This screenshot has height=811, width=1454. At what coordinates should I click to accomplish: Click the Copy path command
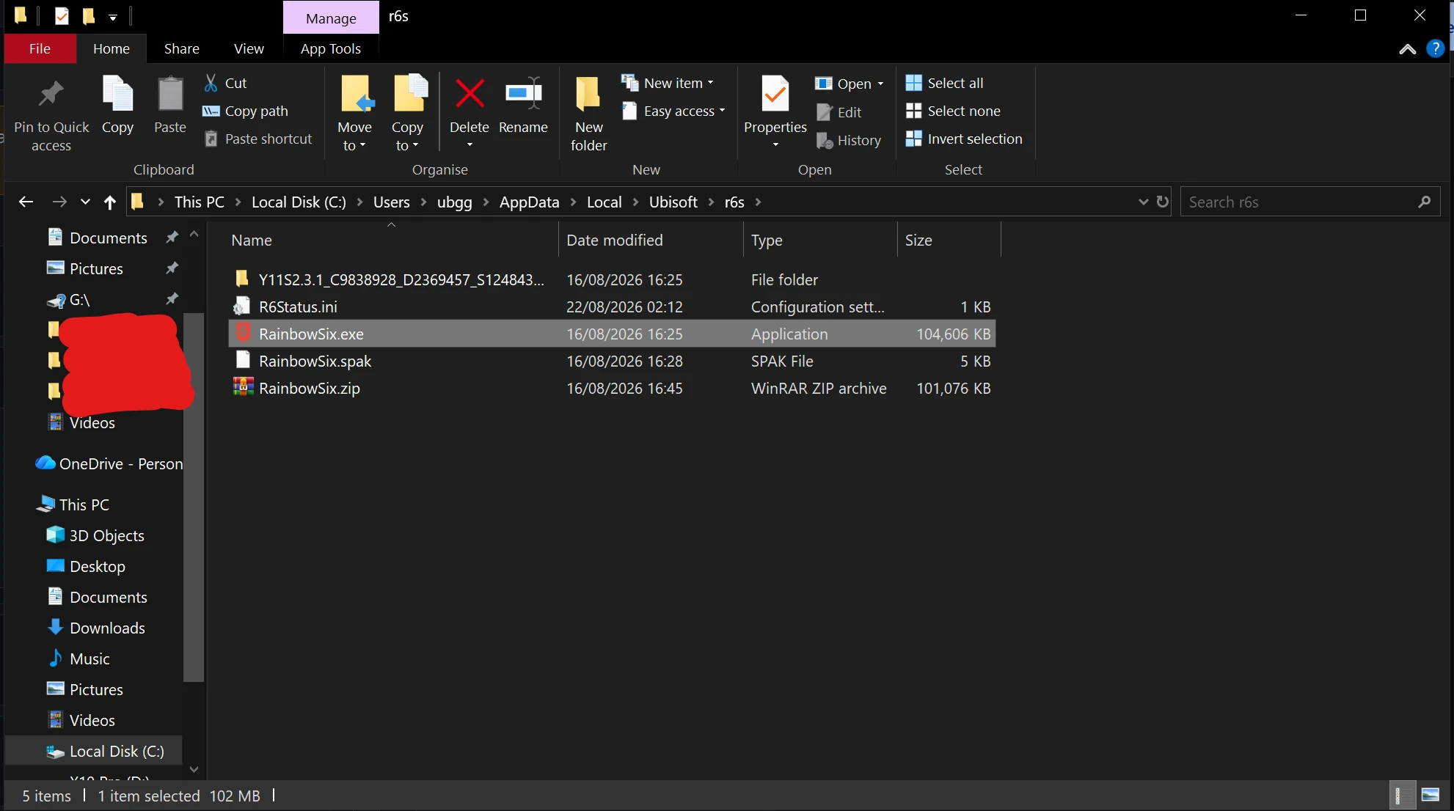(x=245, y=111)
